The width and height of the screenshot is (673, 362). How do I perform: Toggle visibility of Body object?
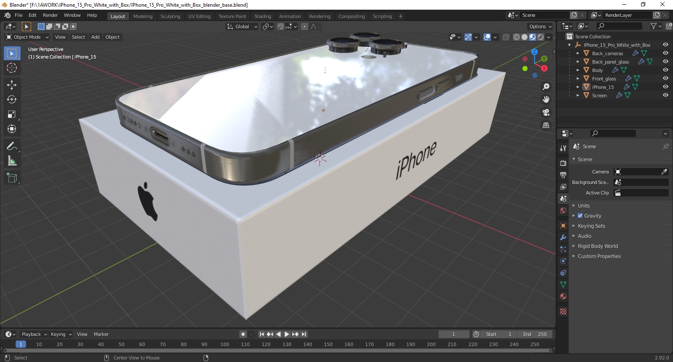(665, 70)
